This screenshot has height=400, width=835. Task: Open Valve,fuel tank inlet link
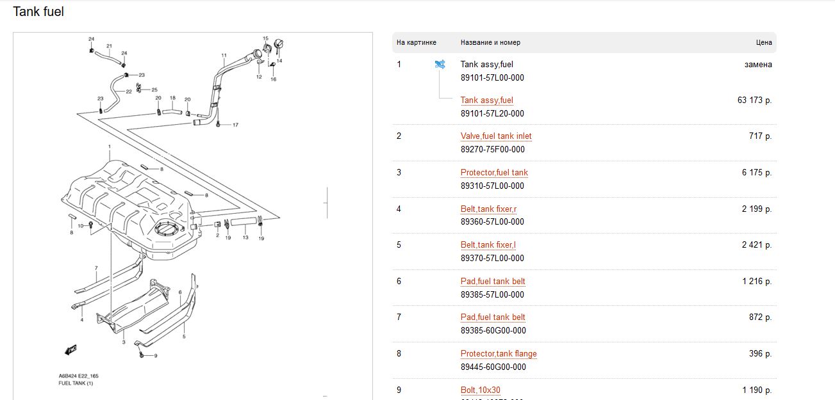496,136
